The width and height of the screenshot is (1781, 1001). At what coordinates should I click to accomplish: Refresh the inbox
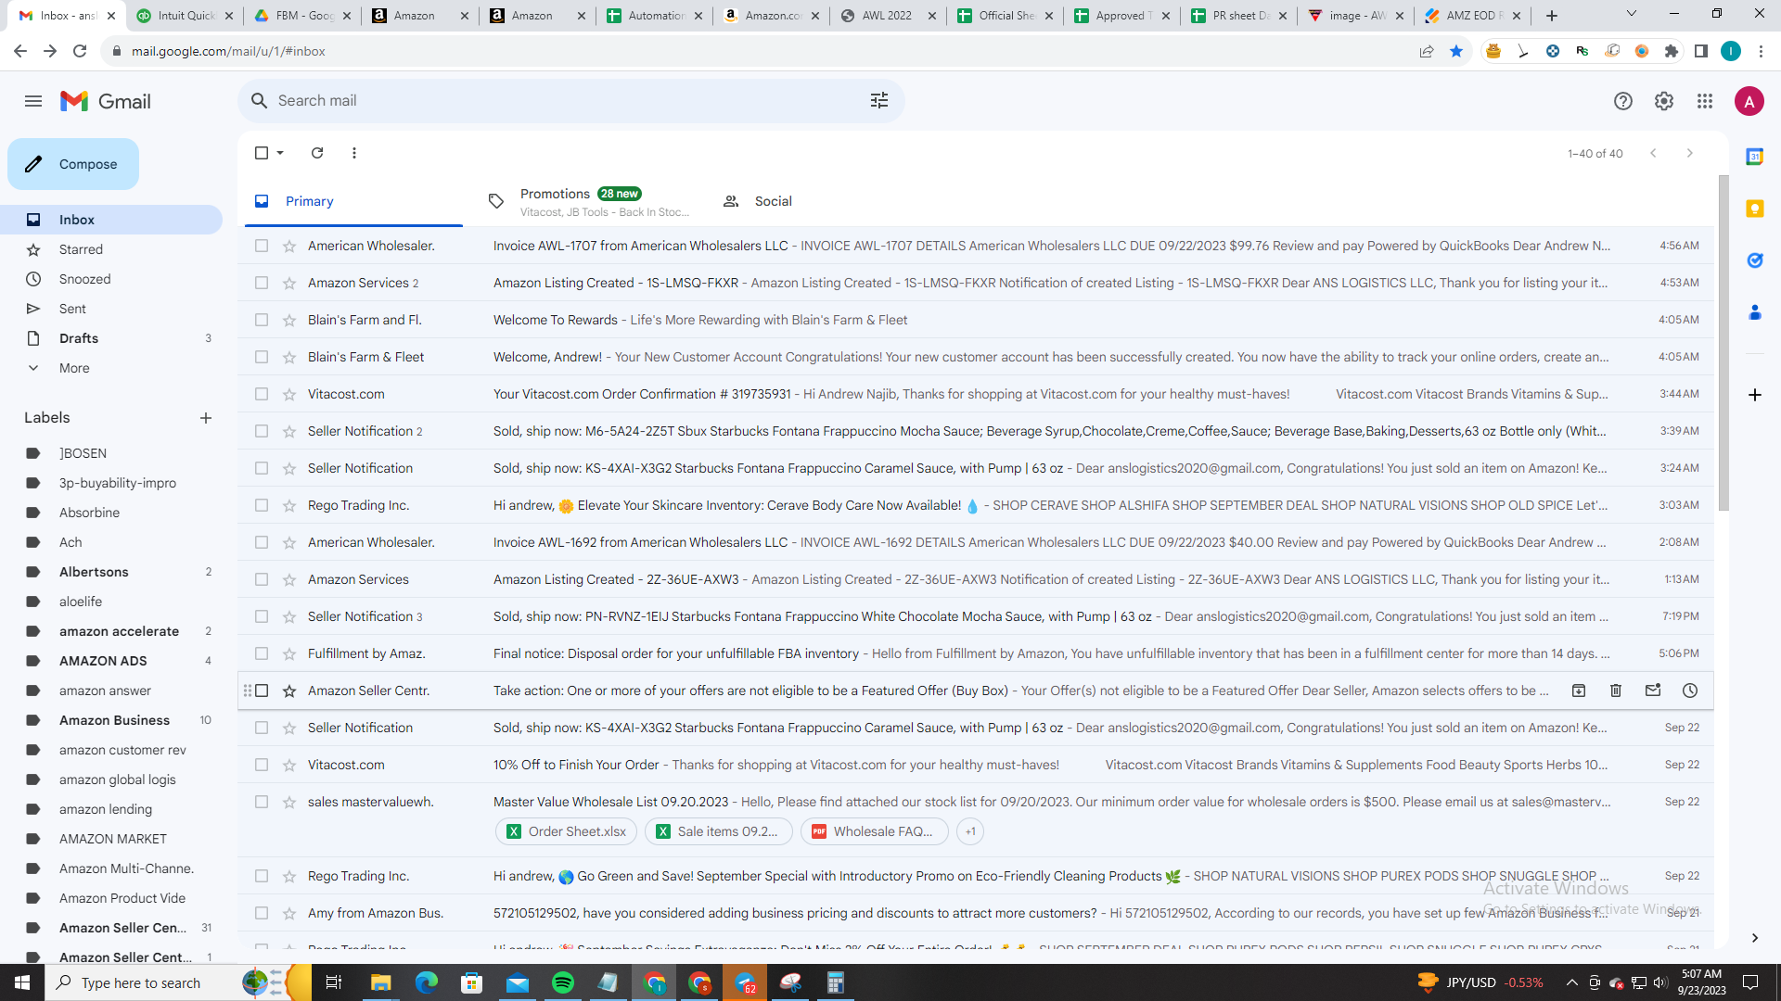[317, 153]
